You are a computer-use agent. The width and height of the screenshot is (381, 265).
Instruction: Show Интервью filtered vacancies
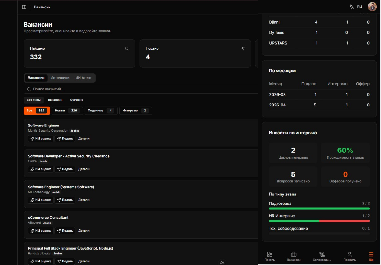135,111
